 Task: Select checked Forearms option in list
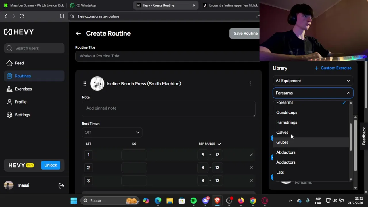311,103
